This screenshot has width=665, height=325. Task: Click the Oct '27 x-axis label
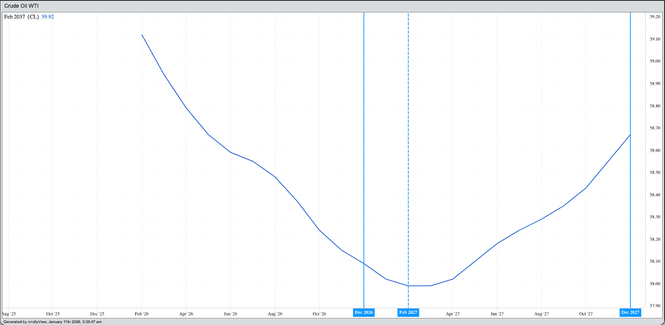pos(586,314)
